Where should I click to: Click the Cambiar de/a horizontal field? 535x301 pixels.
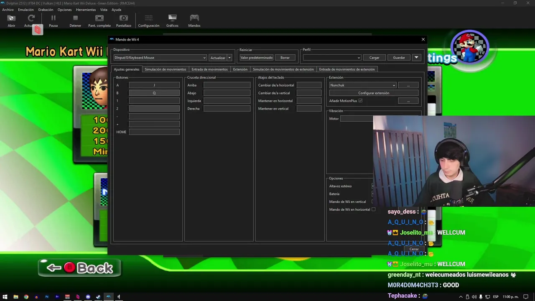click(x=309, y=85)
